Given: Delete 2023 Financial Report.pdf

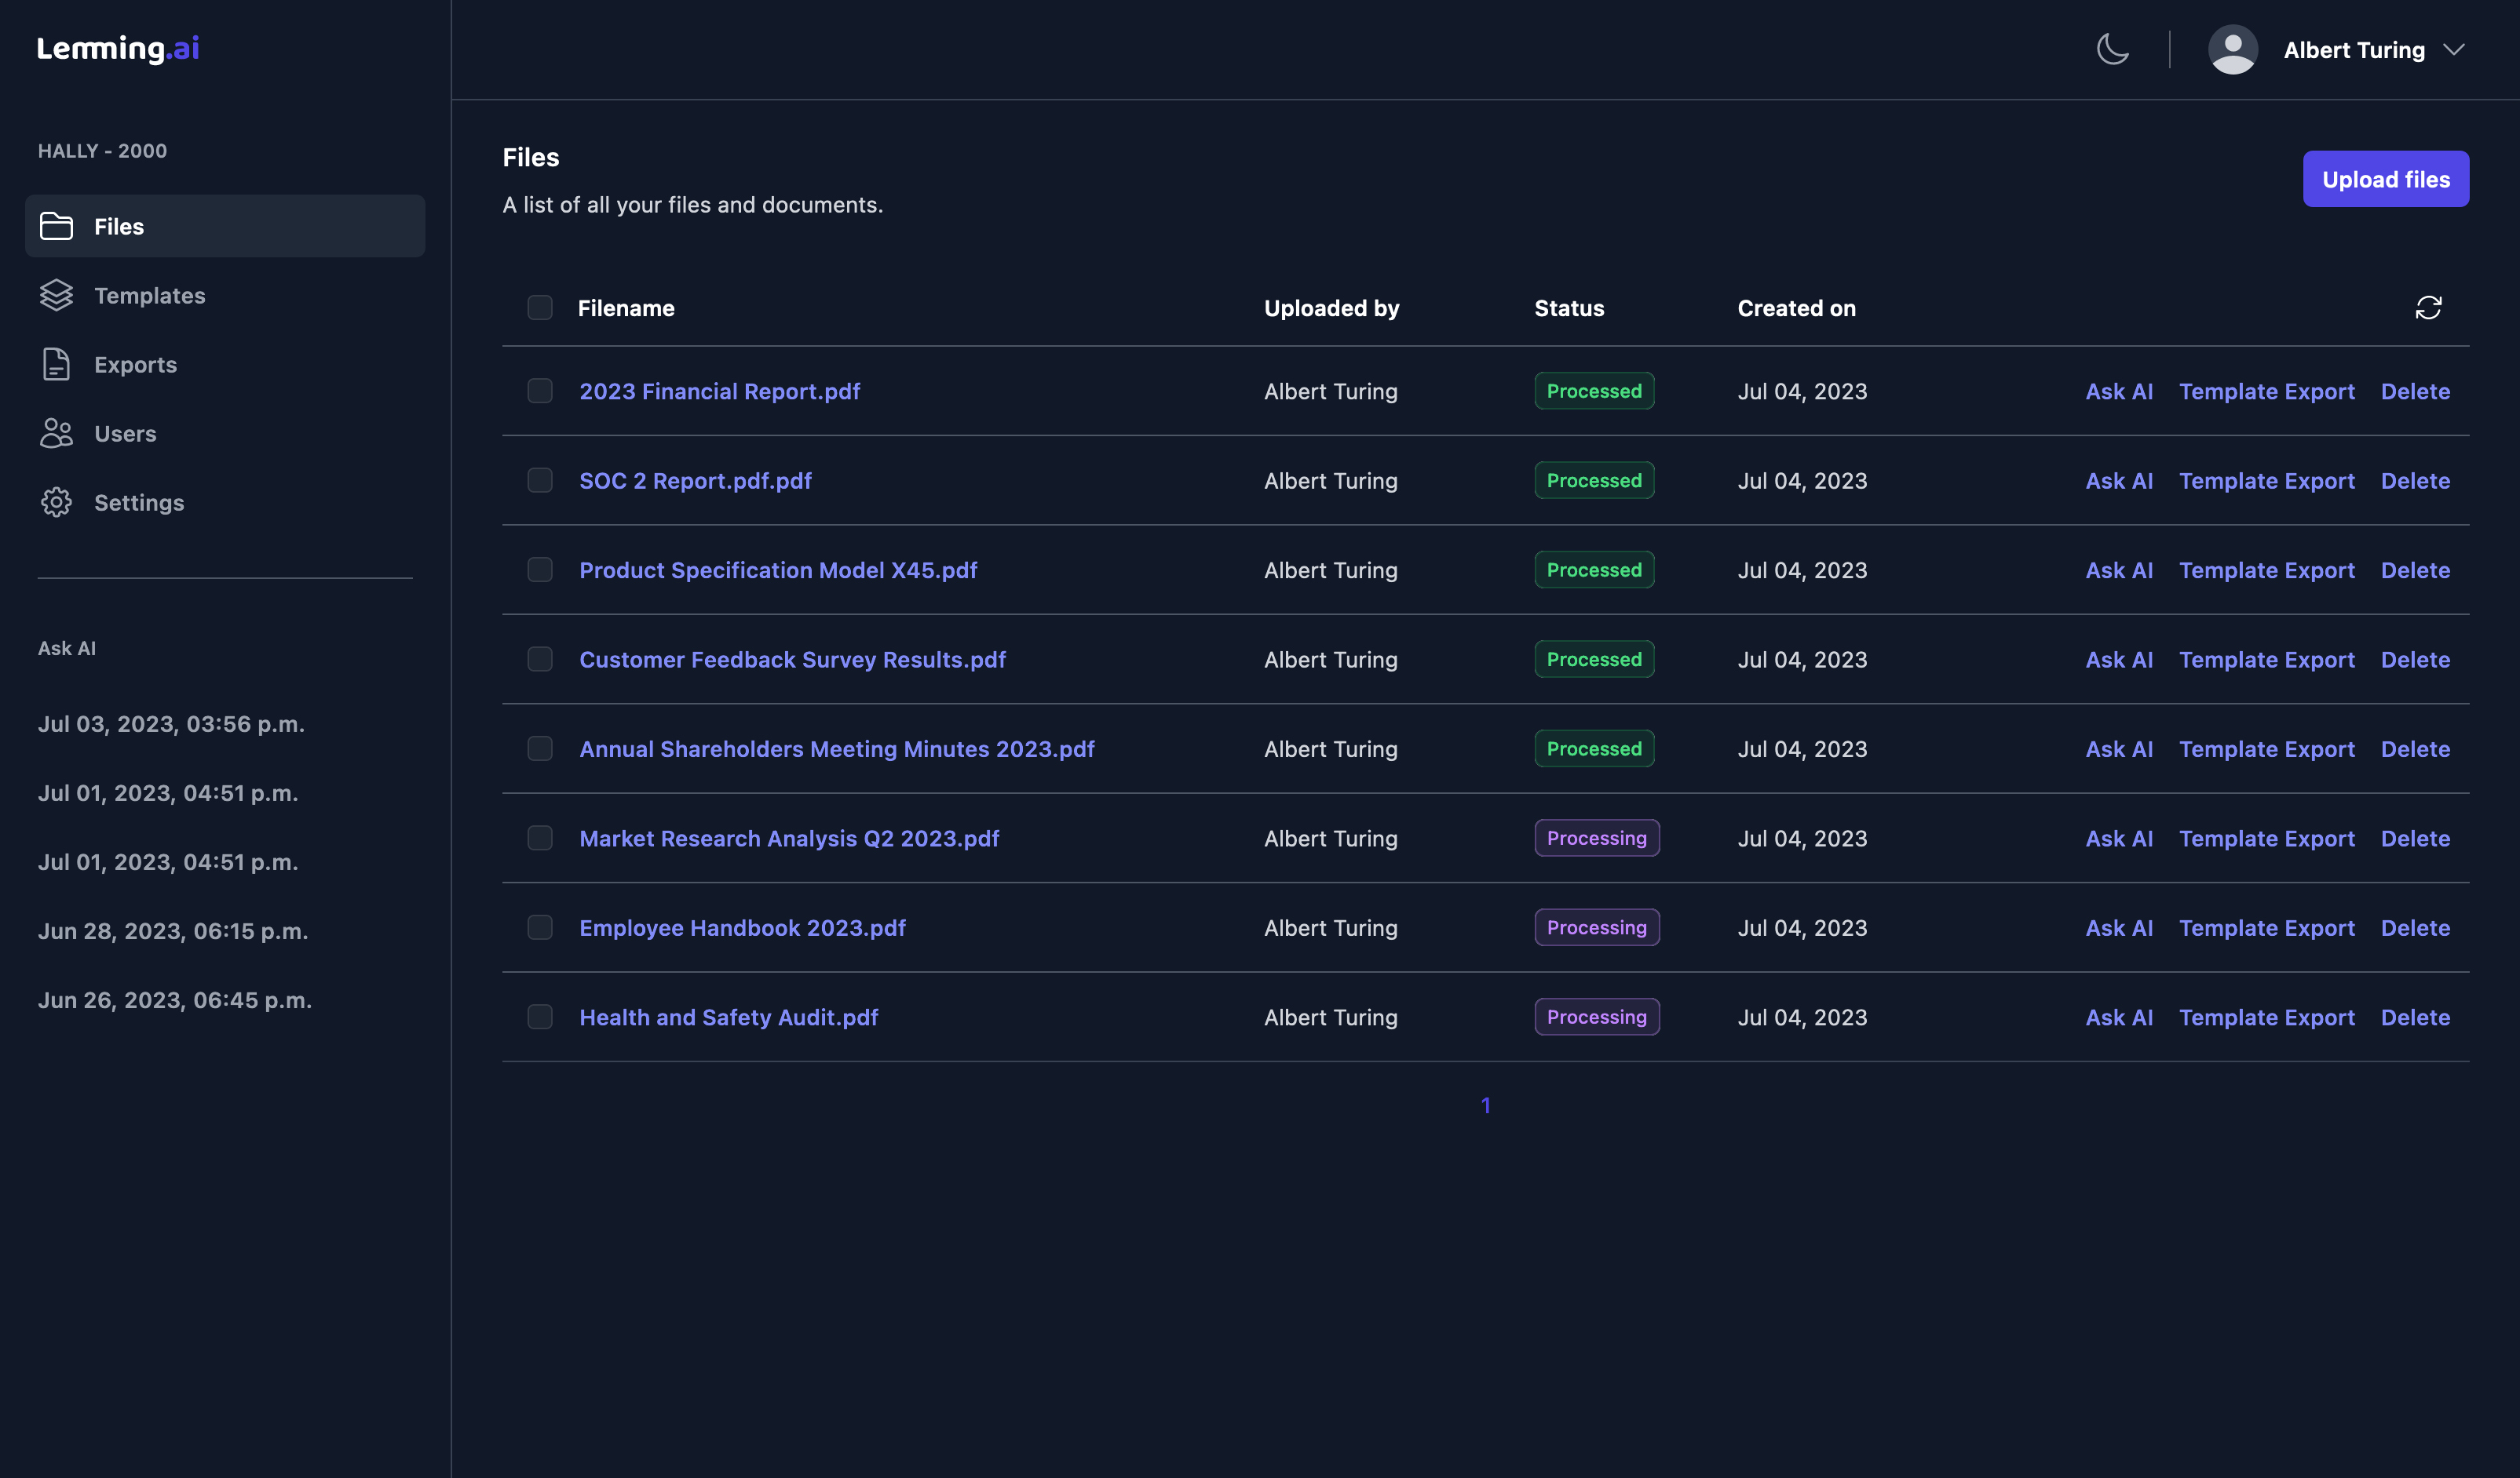Looking at the screenshot, I should point(2415,391).
